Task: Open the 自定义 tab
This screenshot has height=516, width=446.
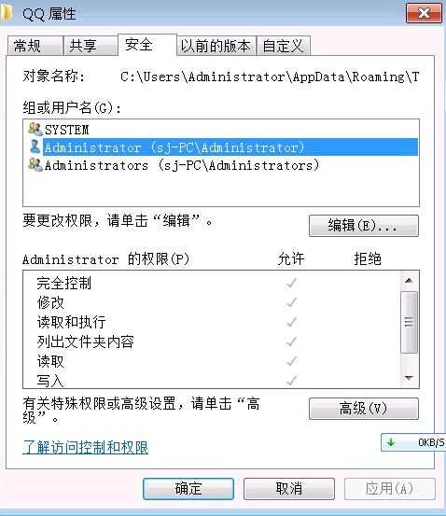Action: 284,46
